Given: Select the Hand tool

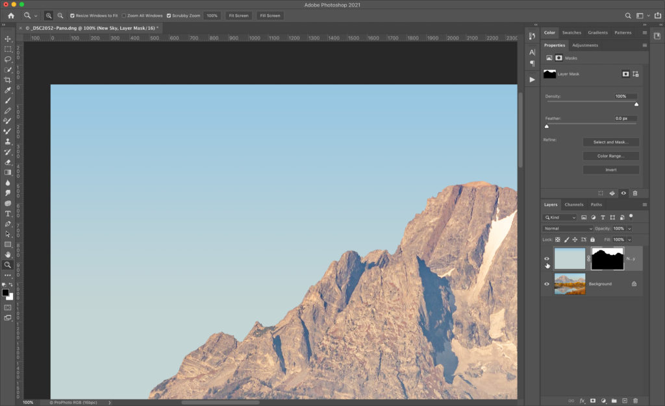Looking at the screenshot, I should click(x=8, y=255).
